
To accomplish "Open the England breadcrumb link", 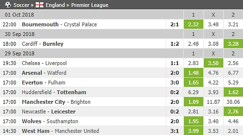I will (x=55, y=5).
